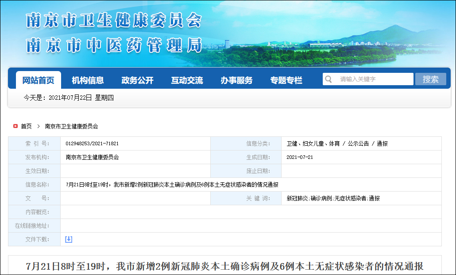Click the file download arrow icon
This screenshot has width=456, height=275.
(x=69, y=239)
